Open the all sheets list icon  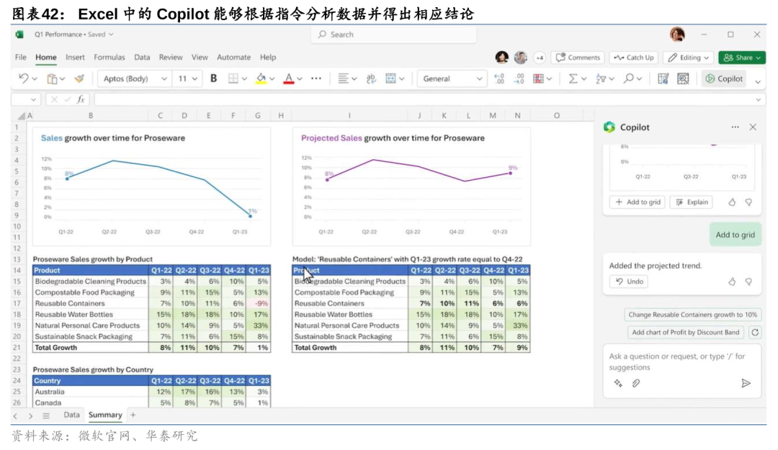coord(45,415)
